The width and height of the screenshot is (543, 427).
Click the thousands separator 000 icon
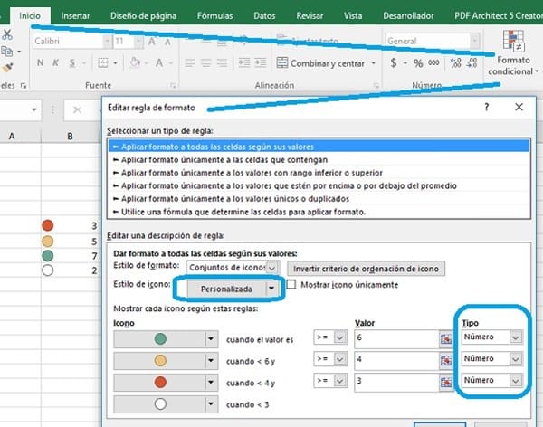[x=435, y=63]
